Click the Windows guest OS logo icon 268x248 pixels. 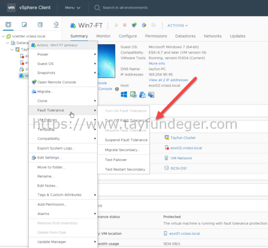[124, 95]
